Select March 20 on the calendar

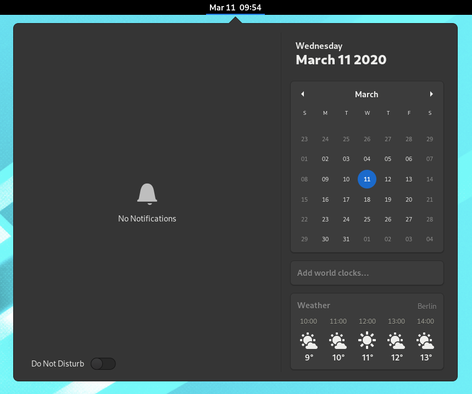pos(409,199)
